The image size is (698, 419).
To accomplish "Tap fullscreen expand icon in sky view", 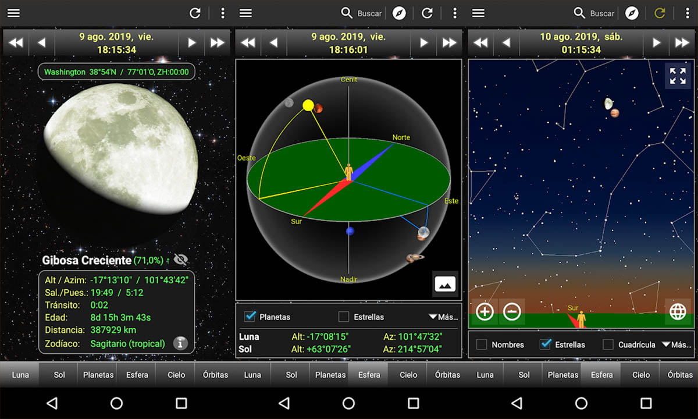I will (x=678, y=76).
